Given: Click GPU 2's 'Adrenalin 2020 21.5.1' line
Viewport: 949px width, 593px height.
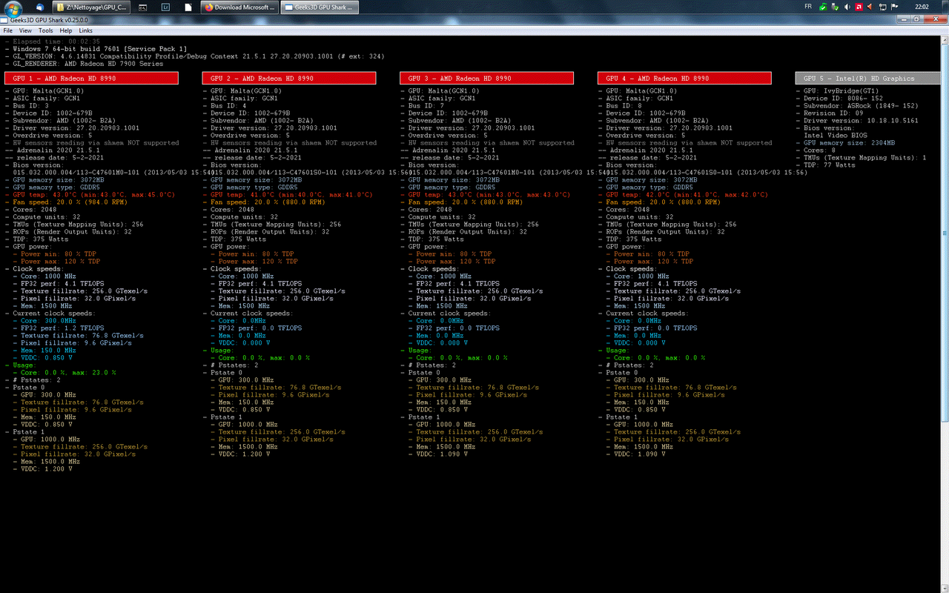Looking at the screenshot, I should point(251,150).
